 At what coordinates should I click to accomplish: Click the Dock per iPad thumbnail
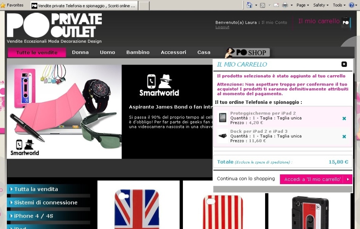point(222,136)
